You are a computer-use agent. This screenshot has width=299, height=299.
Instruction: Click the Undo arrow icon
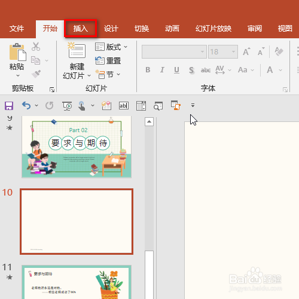(x=26, y=105)
